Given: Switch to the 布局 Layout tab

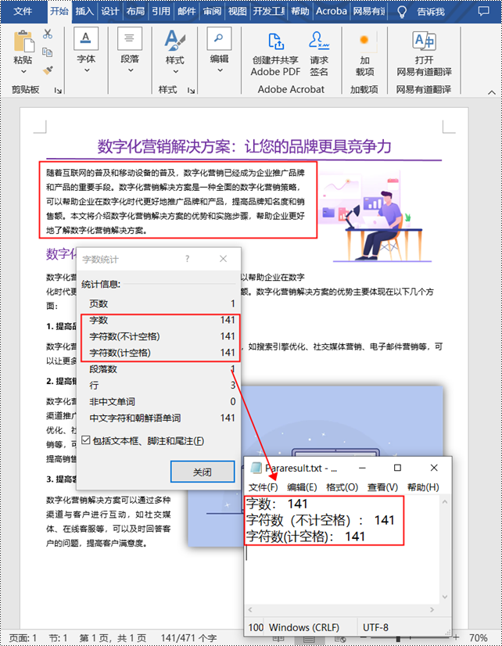Looking at the screenshot, I should [135, 12].
